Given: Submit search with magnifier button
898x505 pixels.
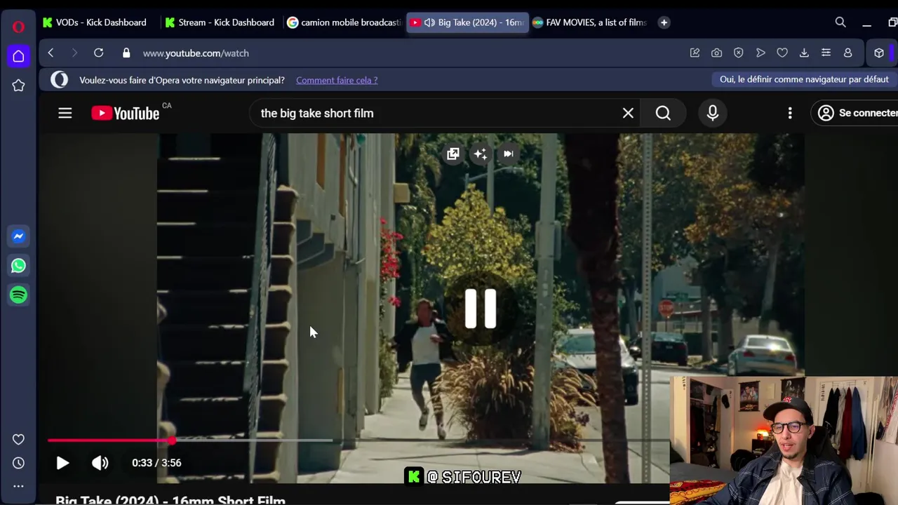Looking at the screenshot, I should coord(663,113).
